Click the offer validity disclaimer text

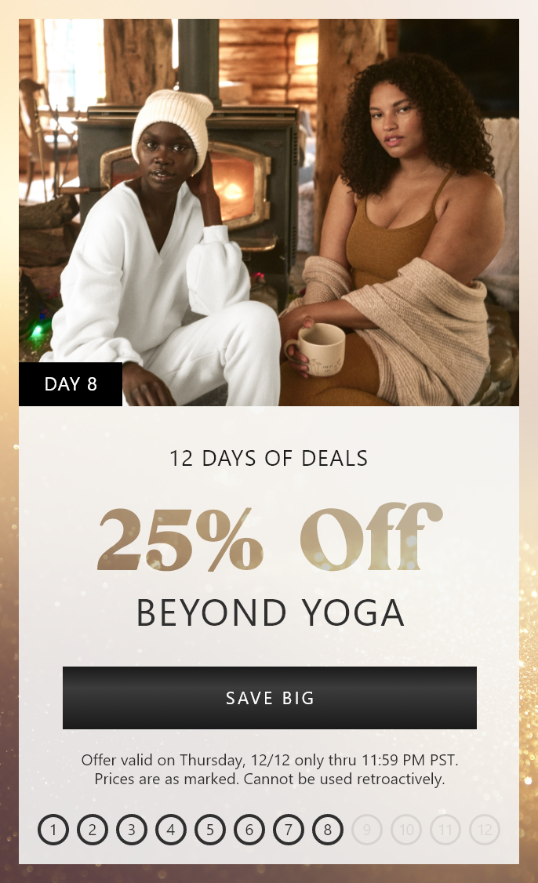269,769
